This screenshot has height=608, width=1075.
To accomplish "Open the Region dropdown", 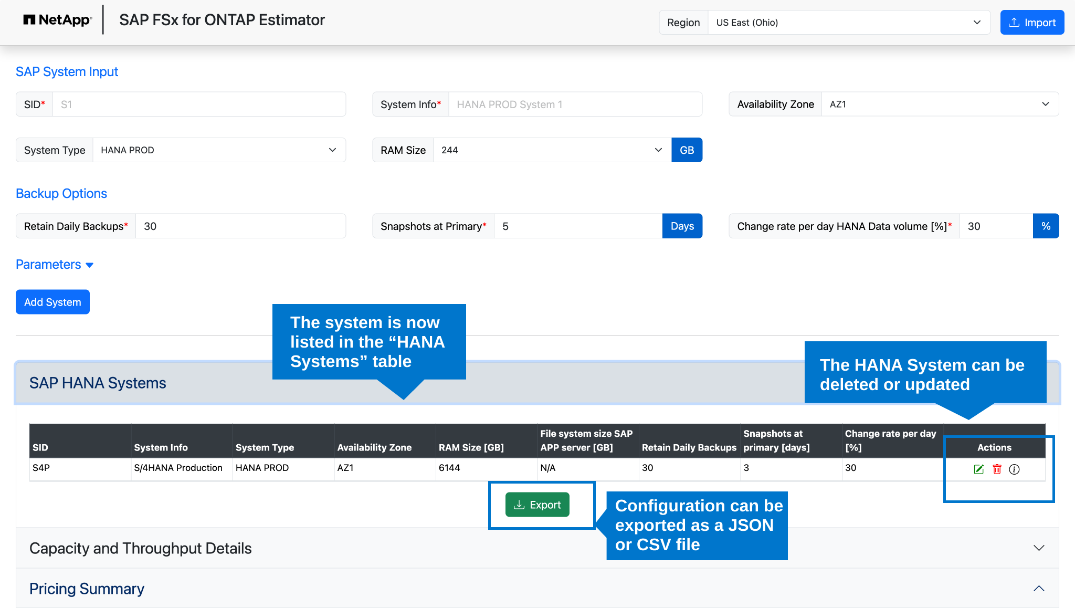I will click(849, 23).
